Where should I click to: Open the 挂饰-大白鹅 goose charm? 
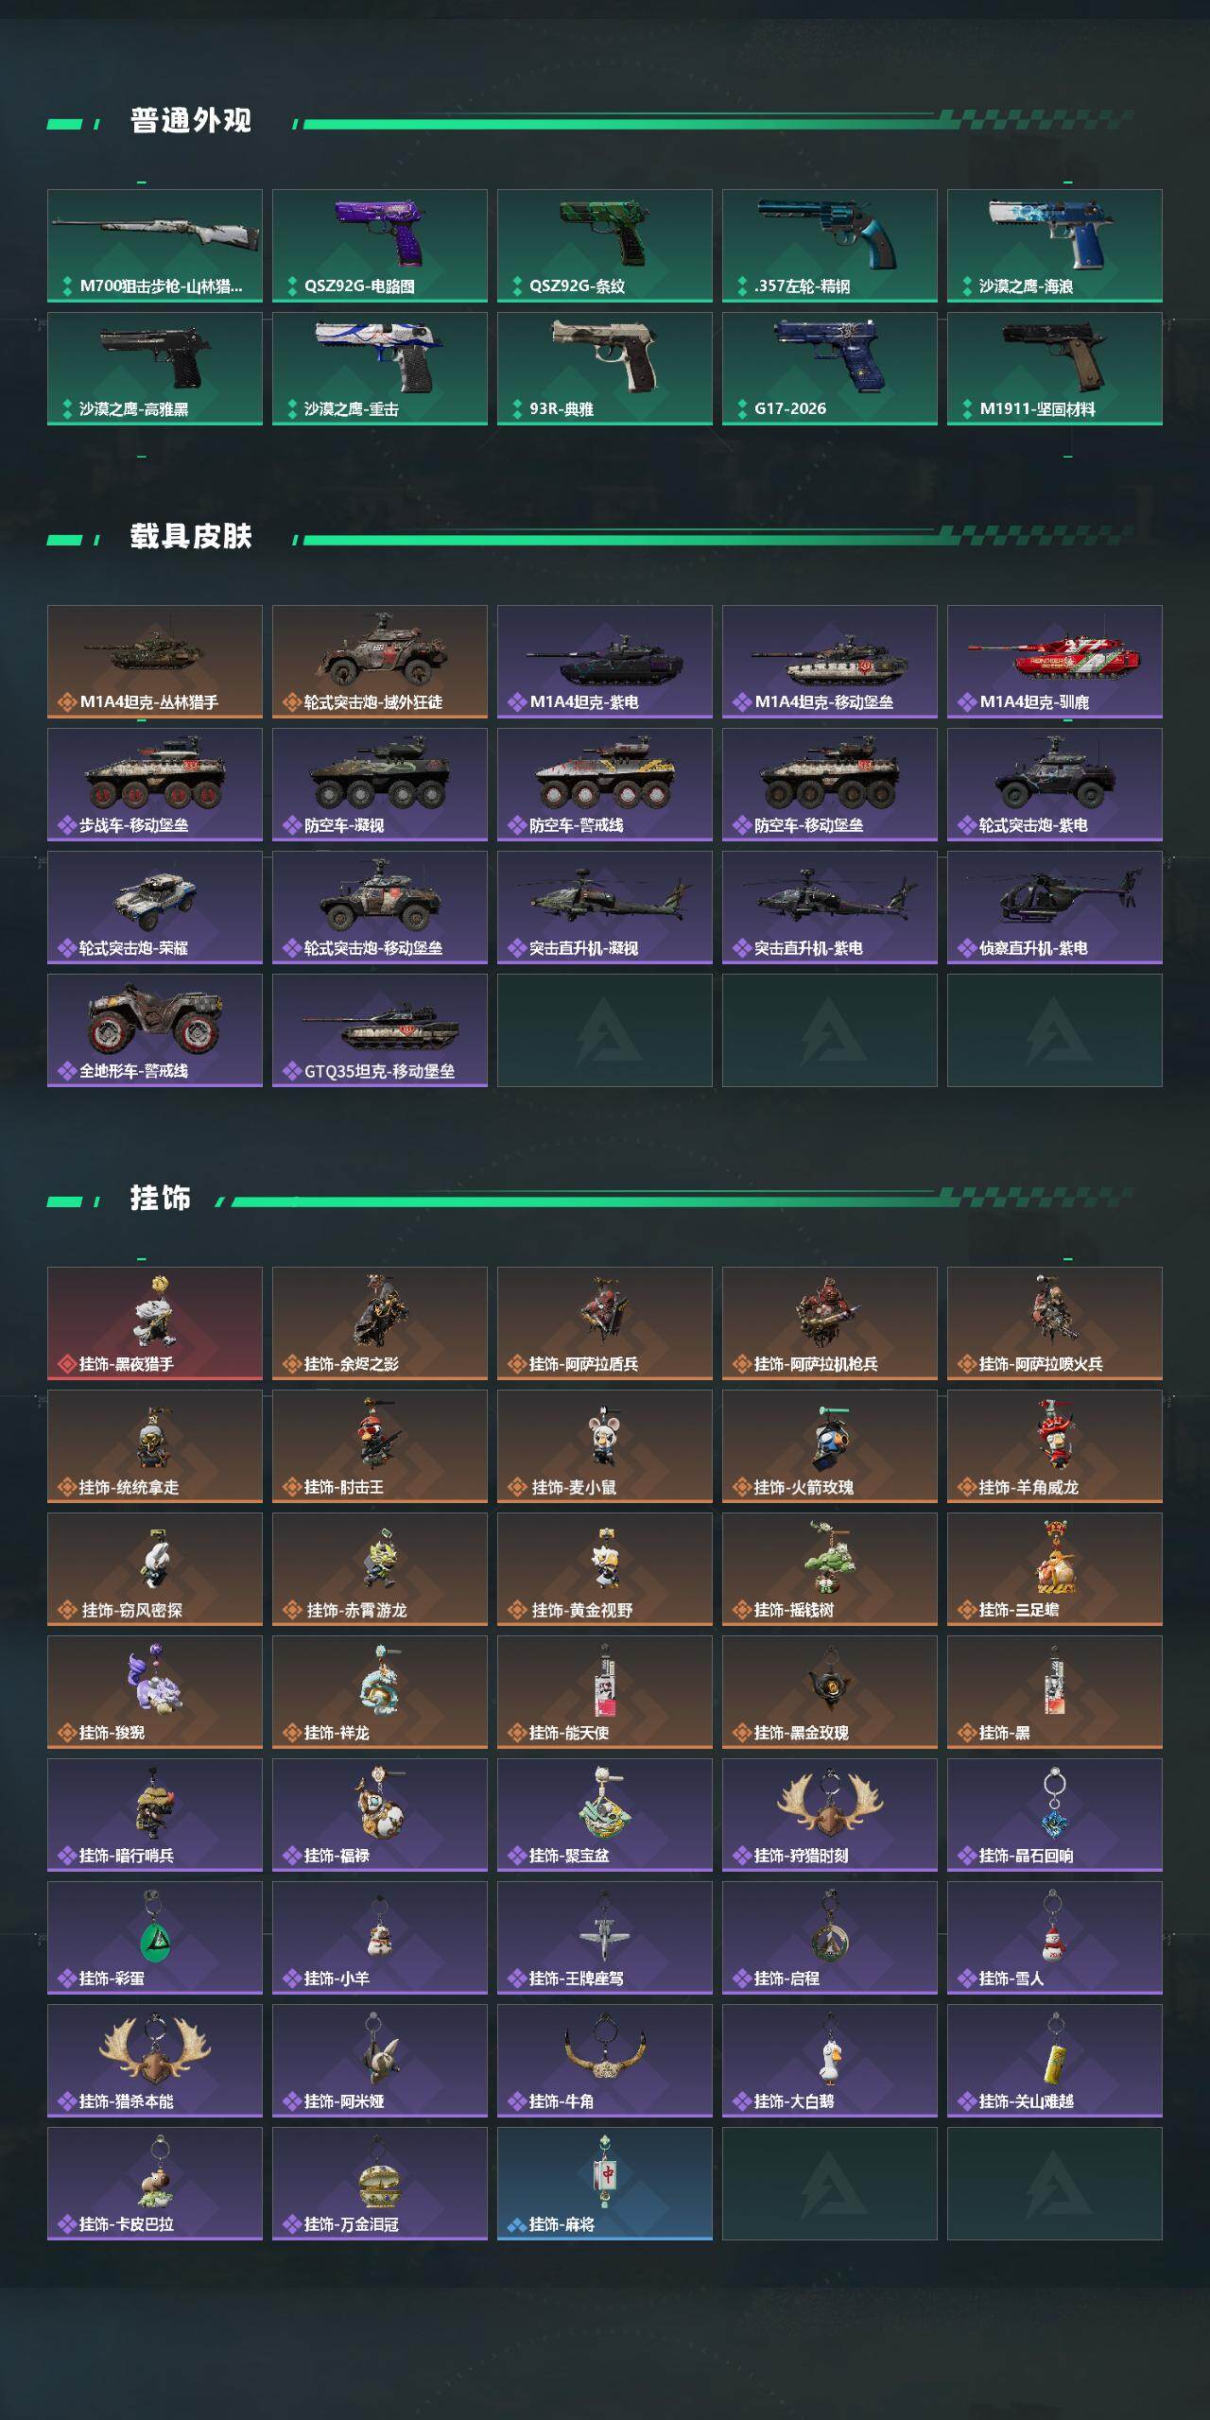tap(830, 2061)
